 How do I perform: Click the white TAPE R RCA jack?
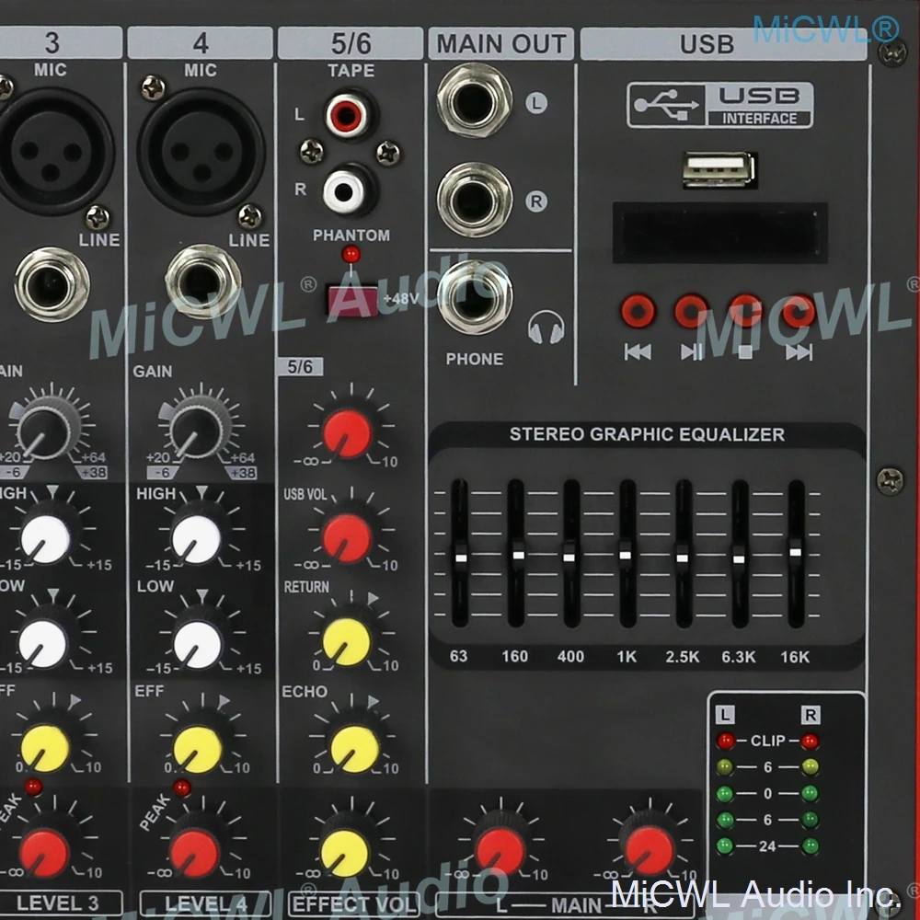tap(344, 190)
